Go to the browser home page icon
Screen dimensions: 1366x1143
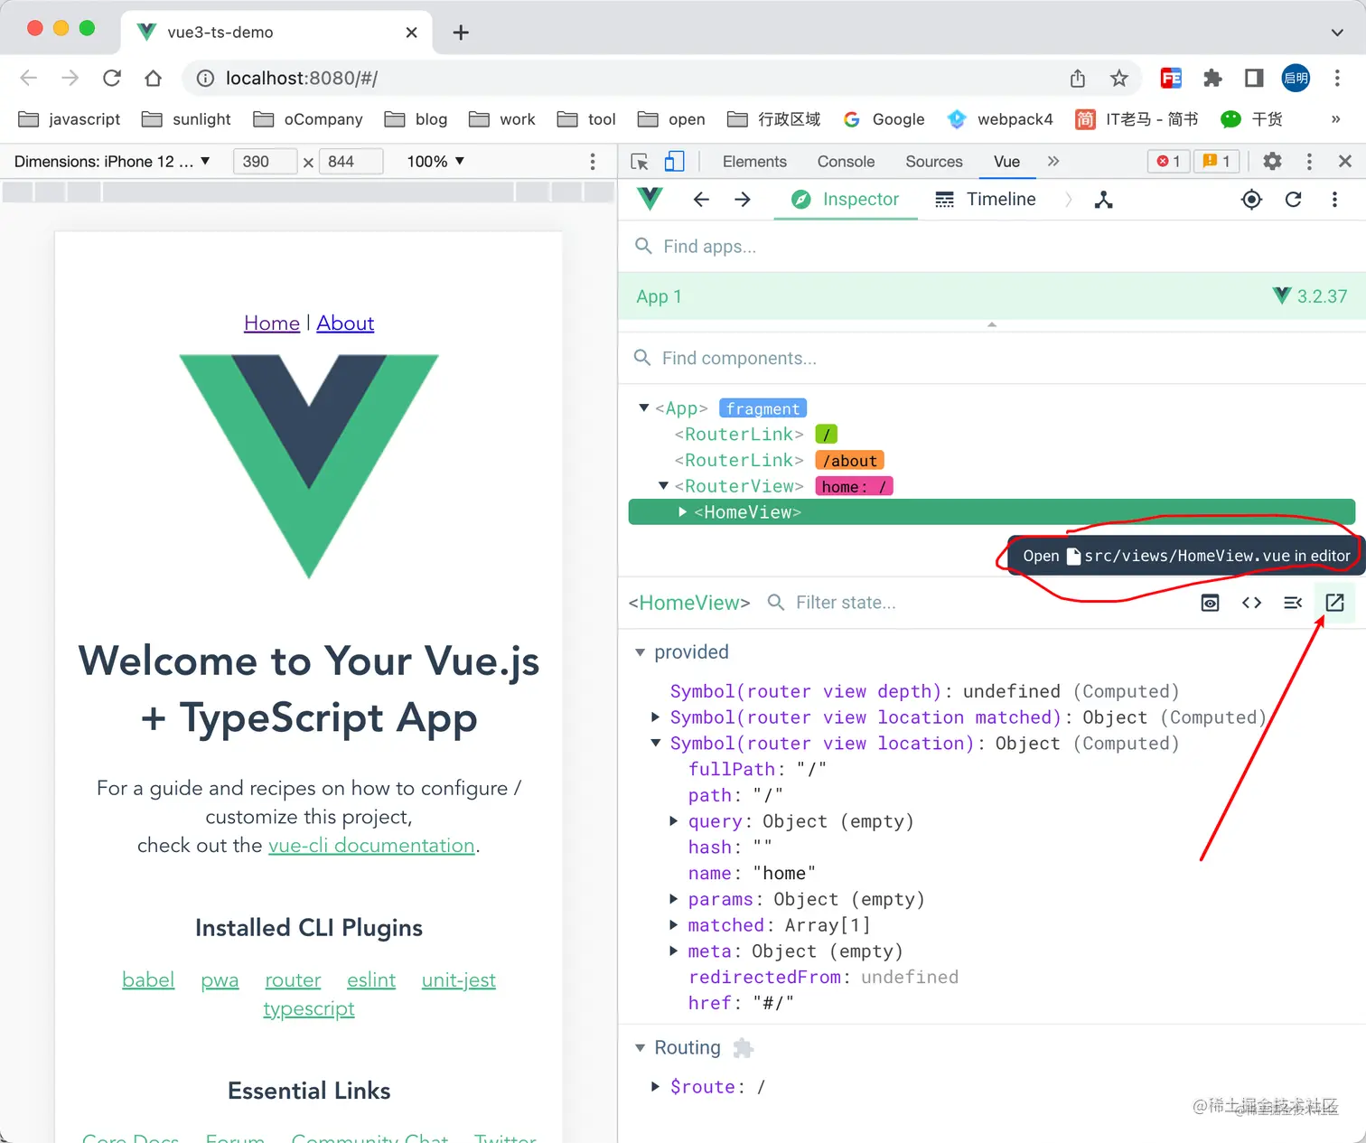[153, 79]
